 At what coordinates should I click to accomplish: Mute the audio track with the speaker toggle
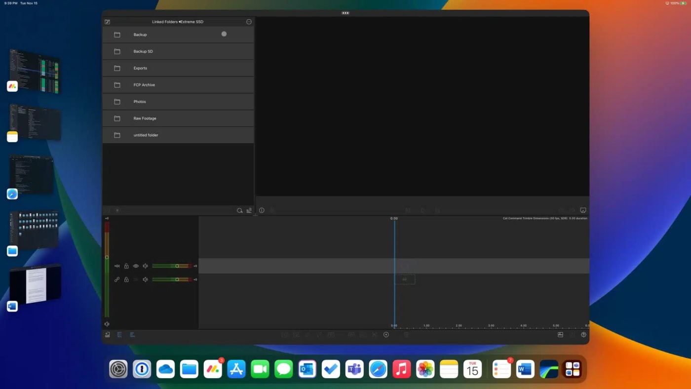point(145,279)
